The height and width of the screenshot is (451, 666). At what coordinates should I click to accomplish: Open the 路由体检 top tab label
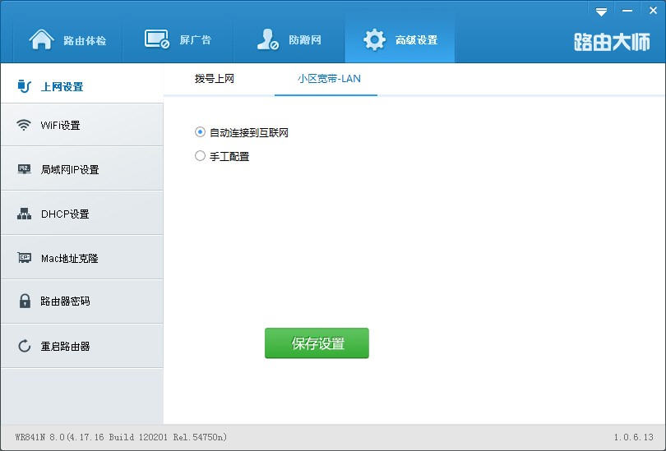pyautogui.click(x=85, y=41)
